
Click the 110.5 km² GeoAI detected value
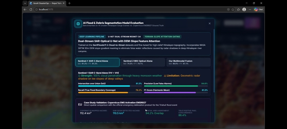[118, 113]
